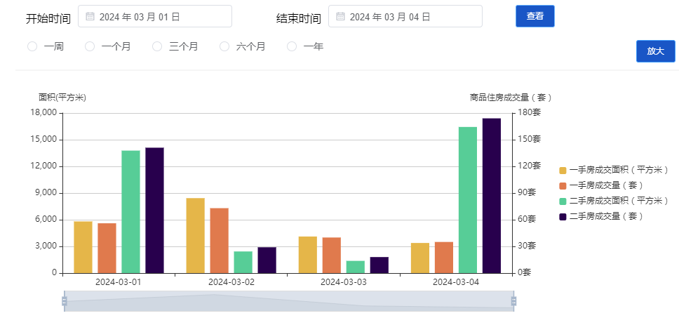Toggle legend item 一手房成交面积（平方米）
Viewport: 679px width, 318px height.
[614, 170]
